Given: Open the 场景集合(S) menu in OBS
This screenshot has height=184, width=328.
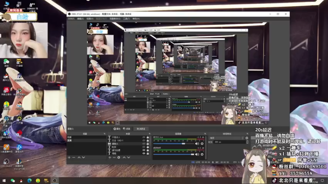Looking at the screenshot, I should [x=115, y=19].
